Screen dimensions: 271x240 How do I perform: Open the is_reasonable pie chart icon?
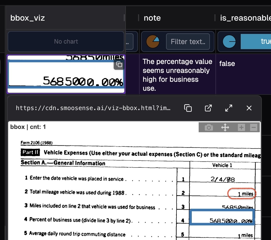point(229,42)
